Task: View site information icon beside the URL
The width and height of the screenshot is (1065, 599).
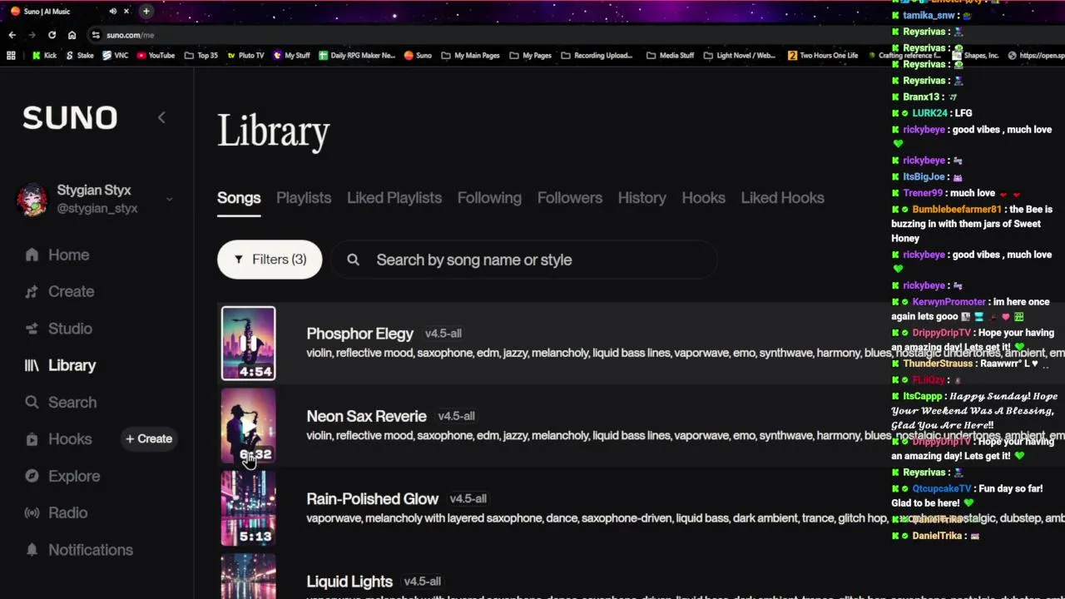Action: (x=96, y=35)
